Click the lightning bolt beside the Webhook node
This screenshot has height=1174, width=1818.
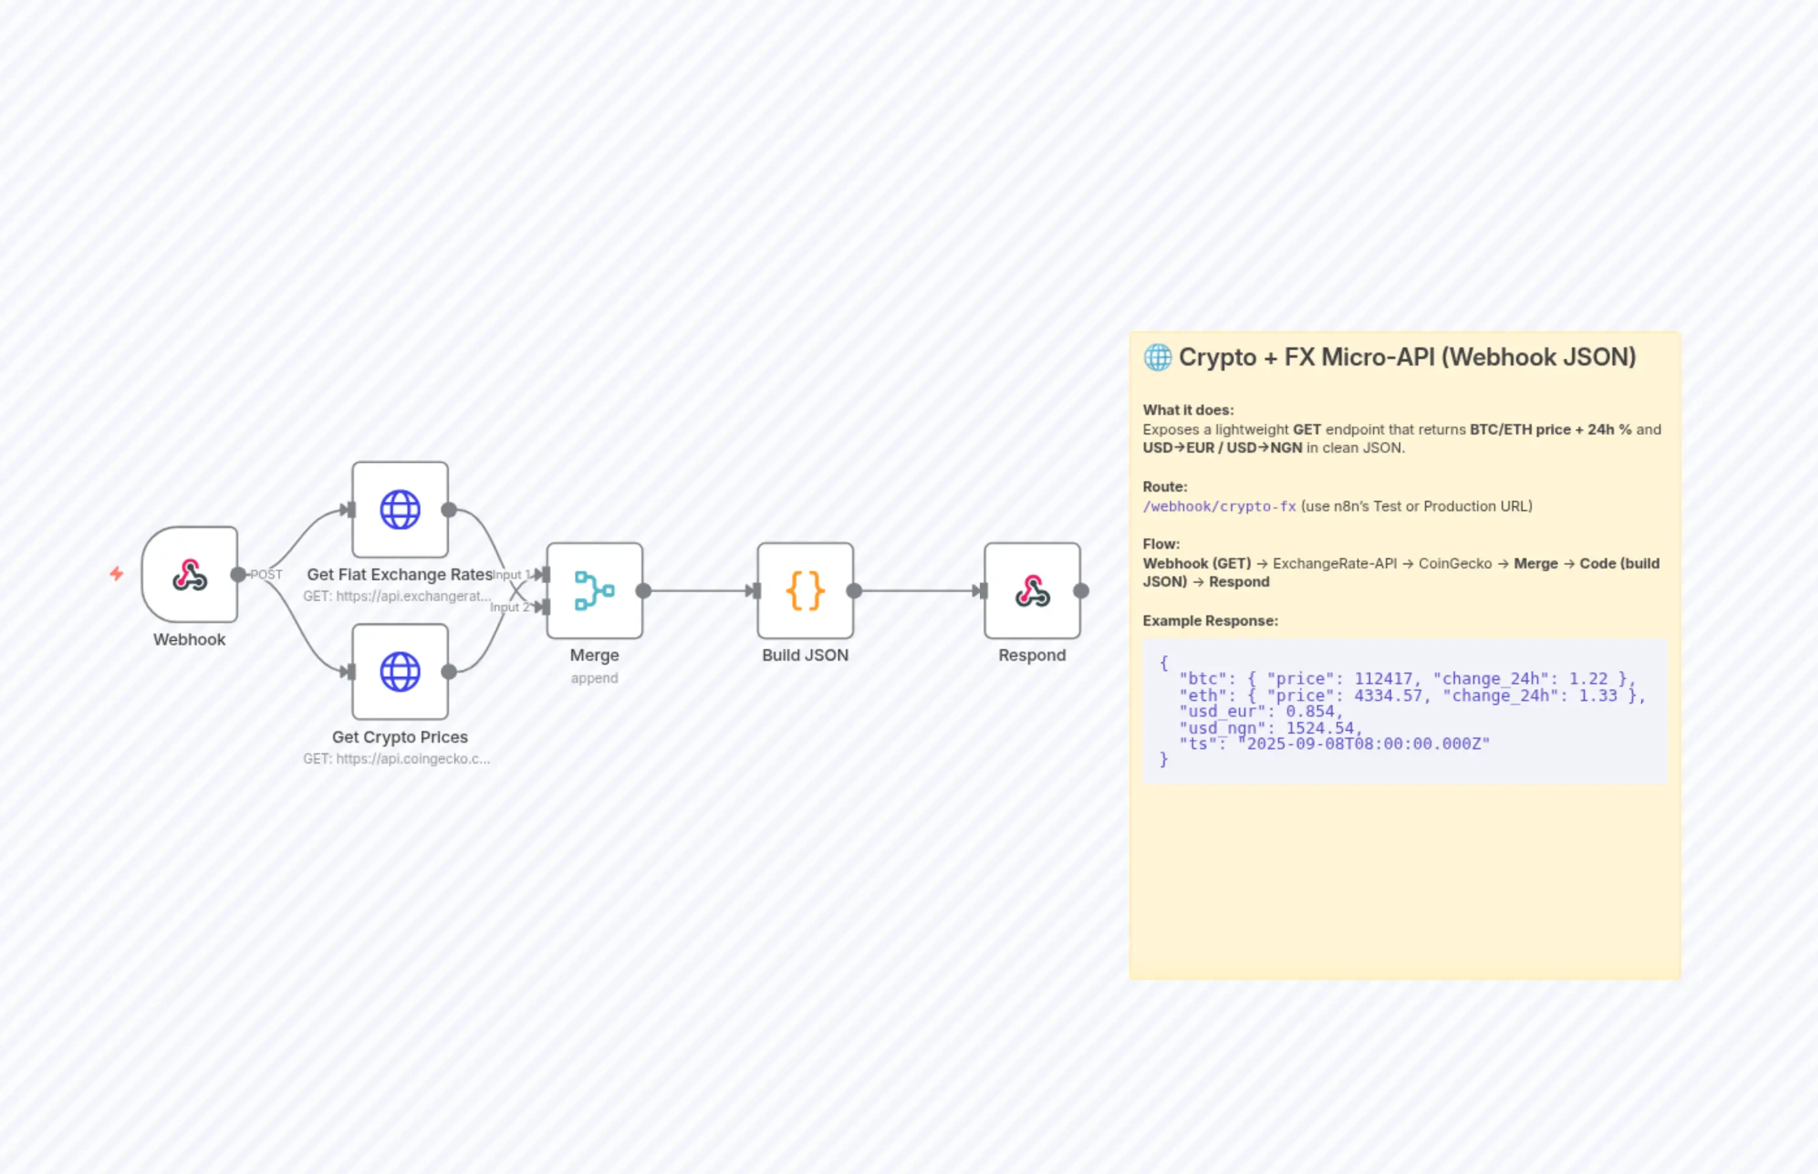(x=116, y=573)
